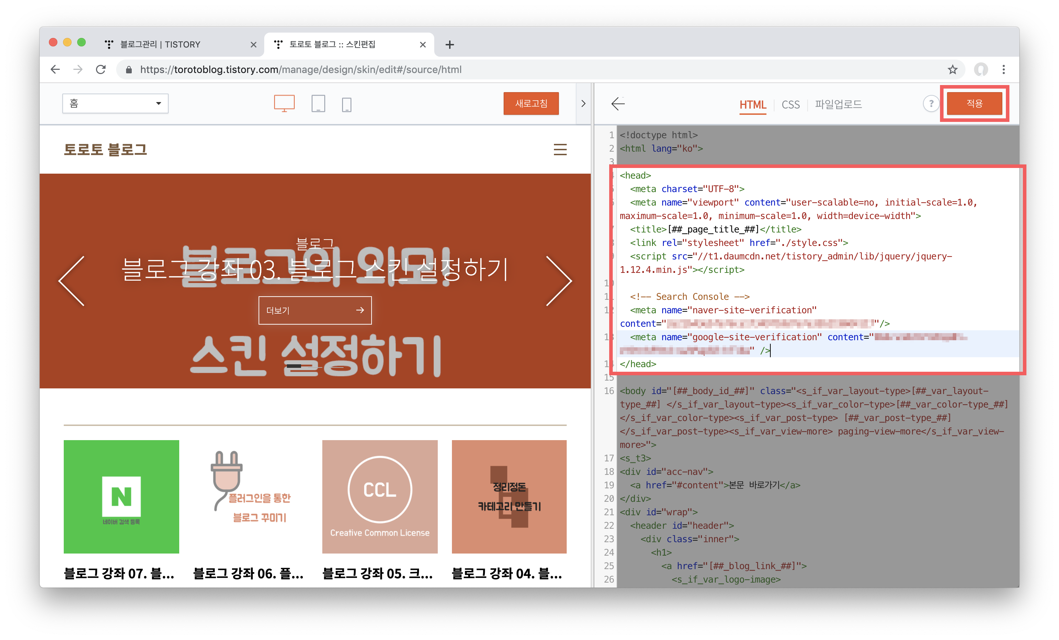Click the </head> closing tag line

coord(638,364)
